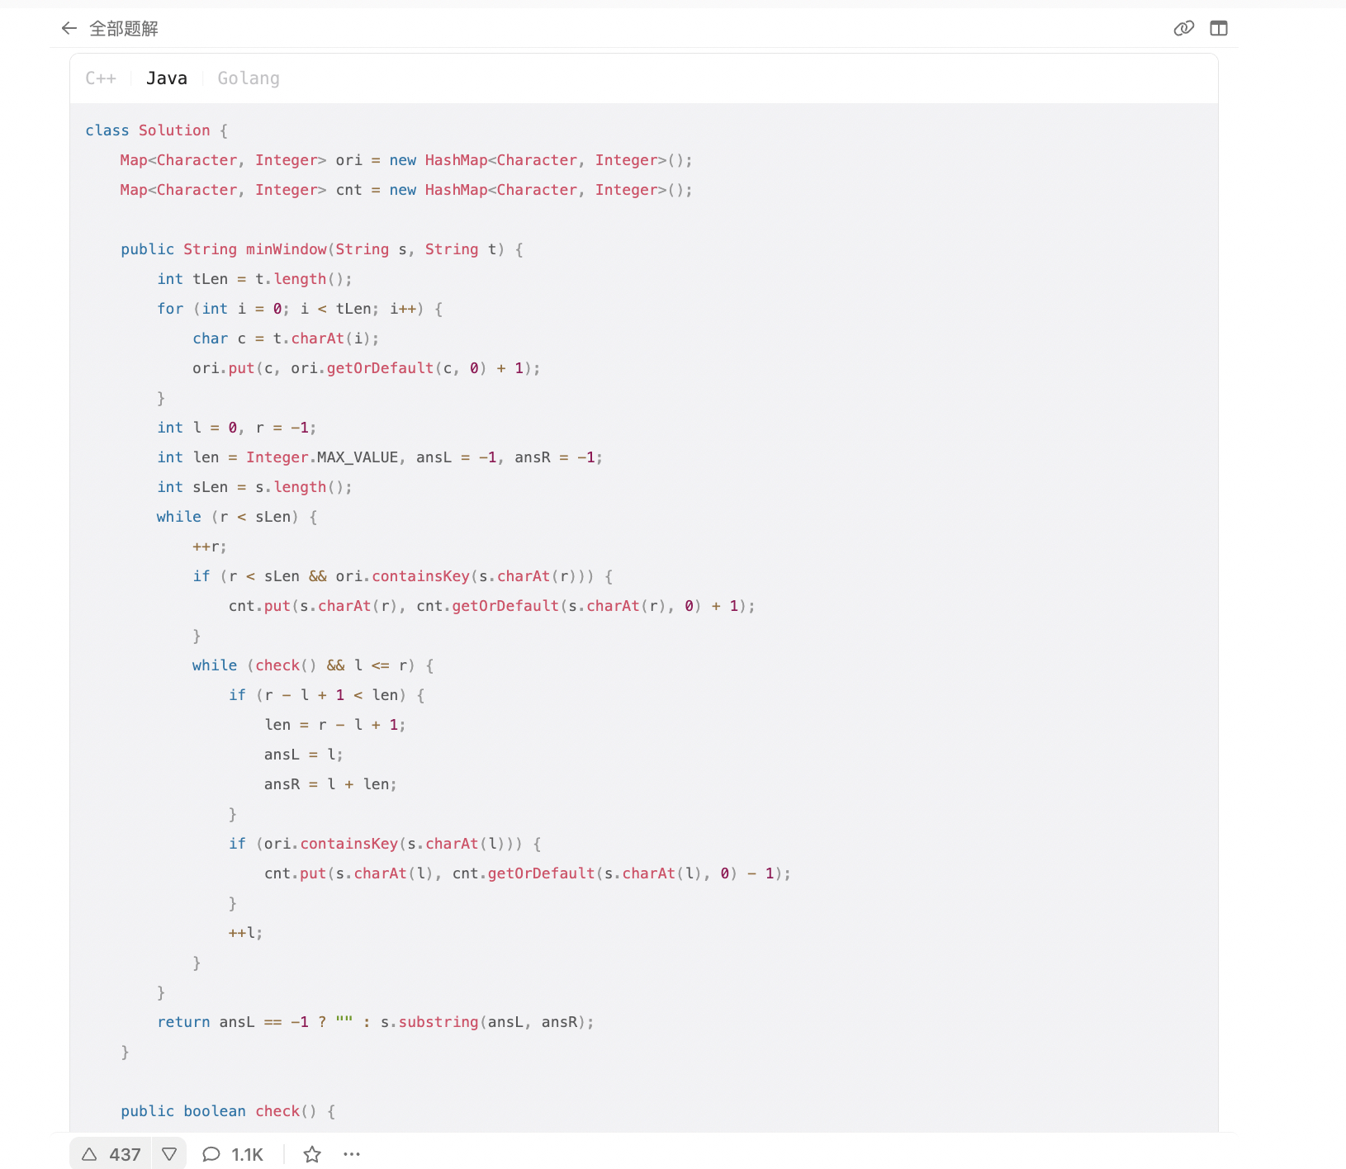The width and height of the screenshot is (1346, 1169).
Task: Switch to the C++ code tab
Action: [x=101, y=78]
